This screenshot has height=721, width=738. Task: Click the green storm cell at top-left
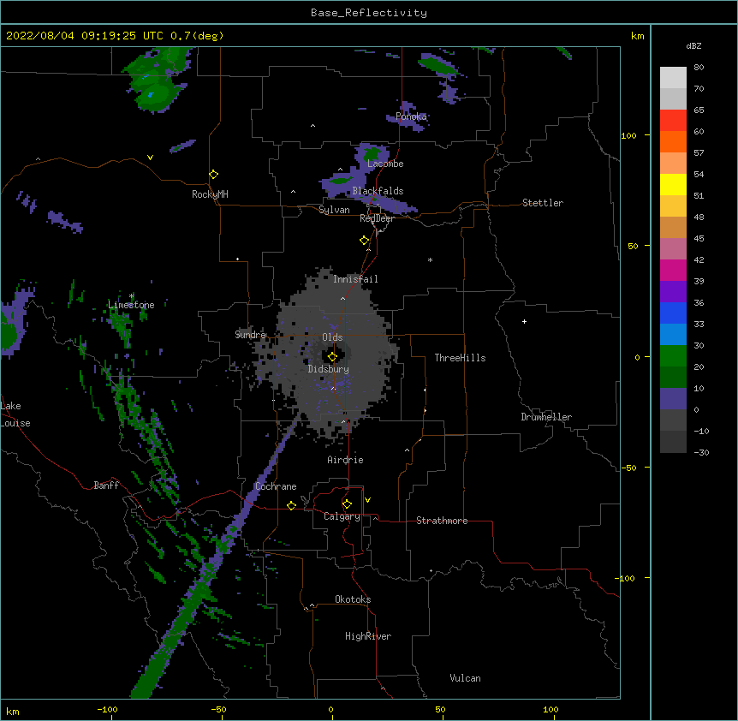(158, 80)
